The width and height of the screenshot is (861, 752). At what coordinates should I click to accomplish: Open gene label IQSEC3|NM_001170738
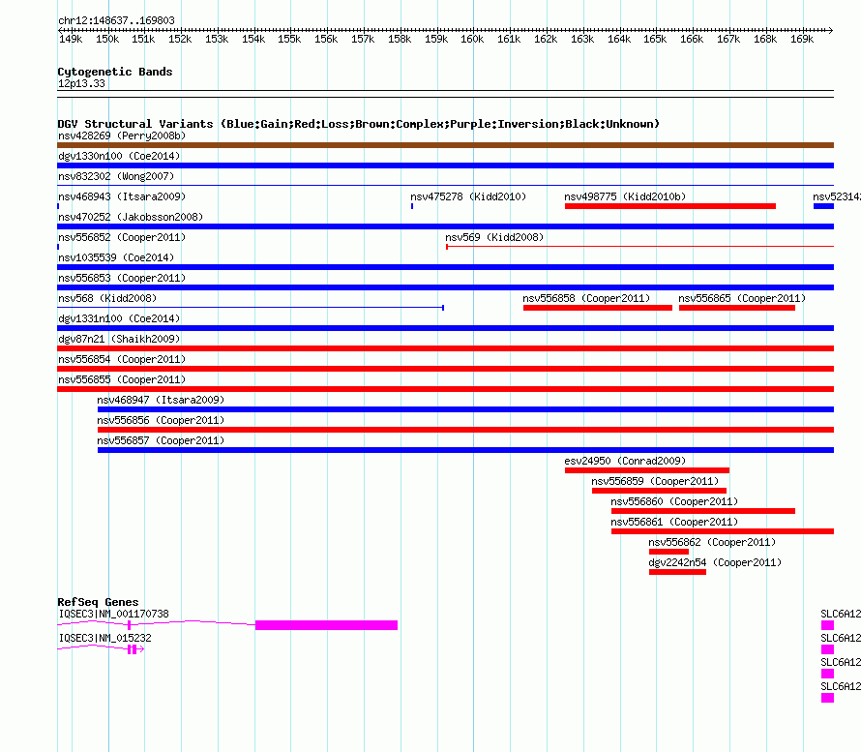click(113, 614)
